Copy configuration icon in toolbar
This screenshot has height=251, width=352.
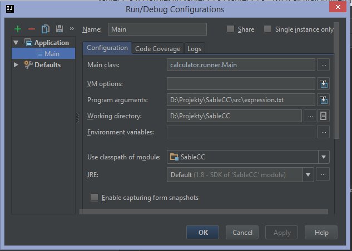click(46, 29)
